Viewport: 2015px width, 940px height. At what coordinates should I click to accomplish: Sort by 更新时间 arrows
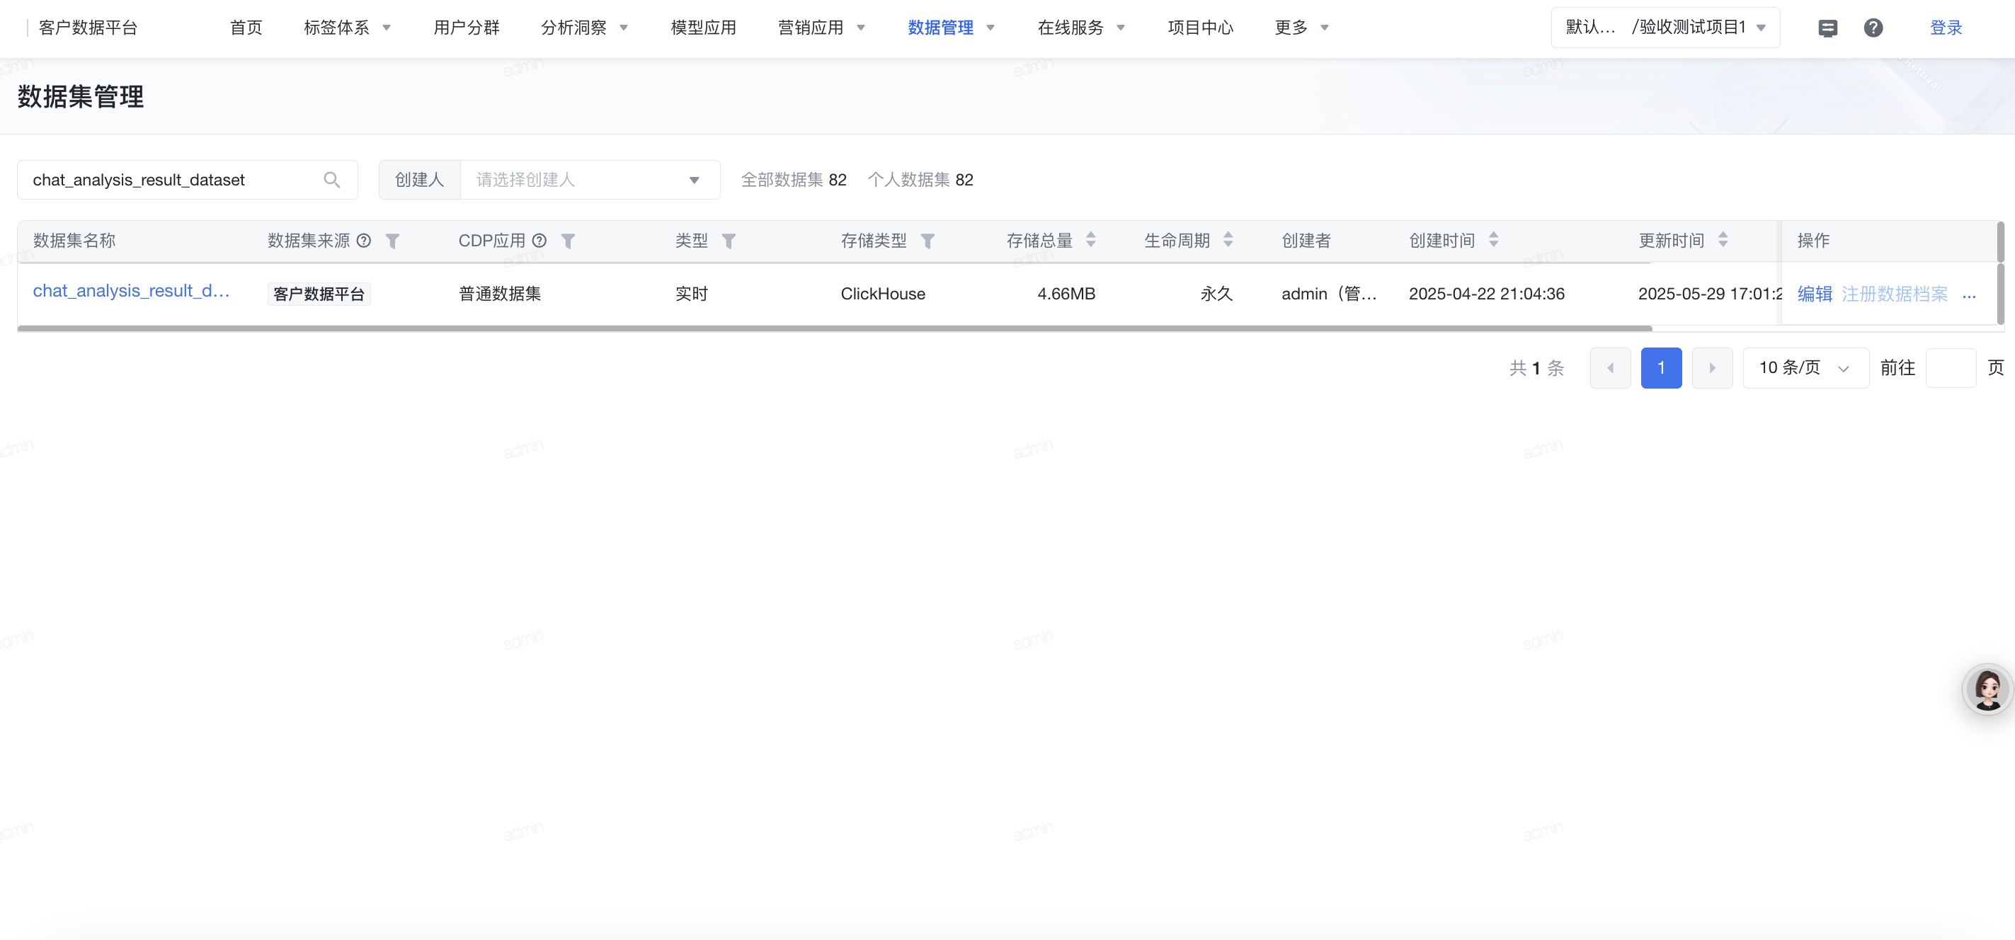(x=1723, y=240)
